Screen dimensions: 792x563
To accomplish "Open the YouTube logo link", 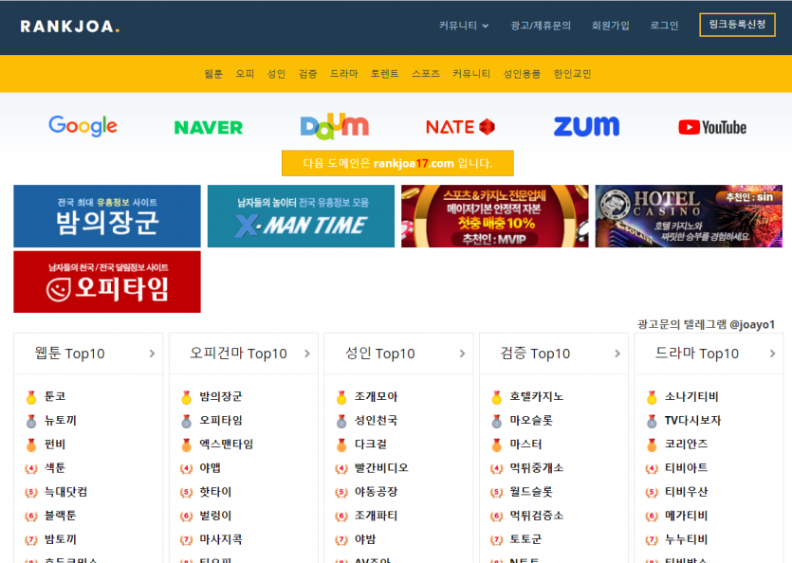I will [x=712, y=127].
